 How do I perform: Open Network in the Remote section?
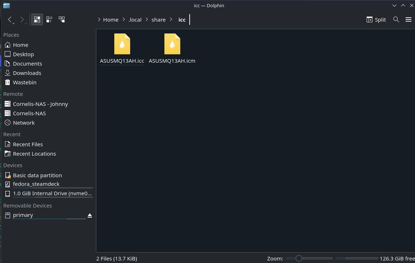[x=48, y=123]
